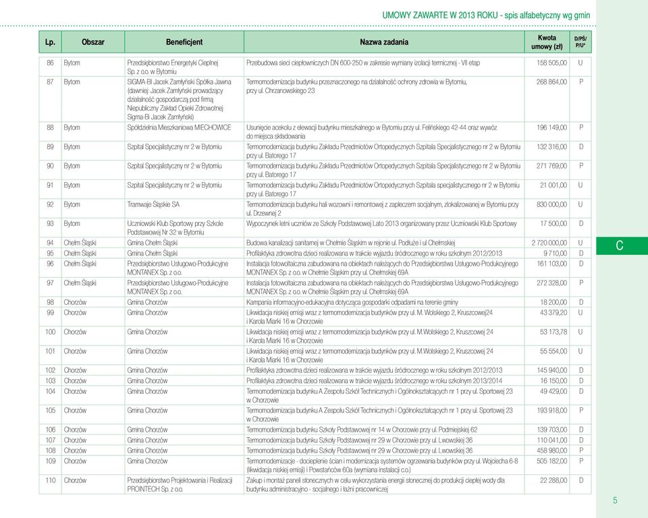The width and height of the screenshot is (648, 518).
Task: Click 'Przedsiębiorstwo Energetyki Cieplnej' beneficiary cell
Action: [184, 67]
